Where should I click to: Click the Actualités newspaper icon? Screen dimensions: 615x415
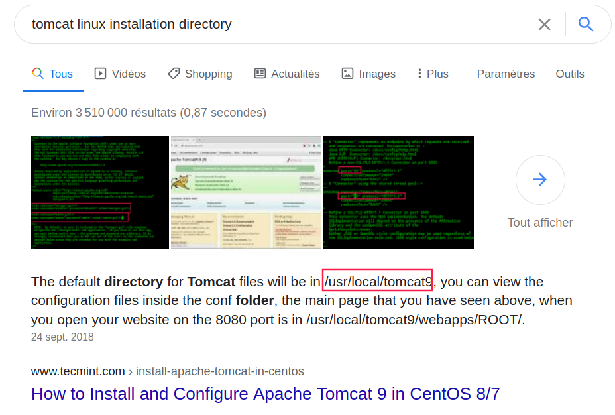[x=260, y=74]
